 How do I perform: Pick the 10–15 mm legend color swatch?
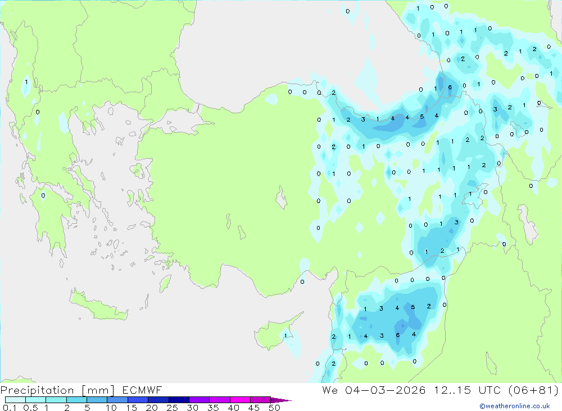[x=117, y=400]
